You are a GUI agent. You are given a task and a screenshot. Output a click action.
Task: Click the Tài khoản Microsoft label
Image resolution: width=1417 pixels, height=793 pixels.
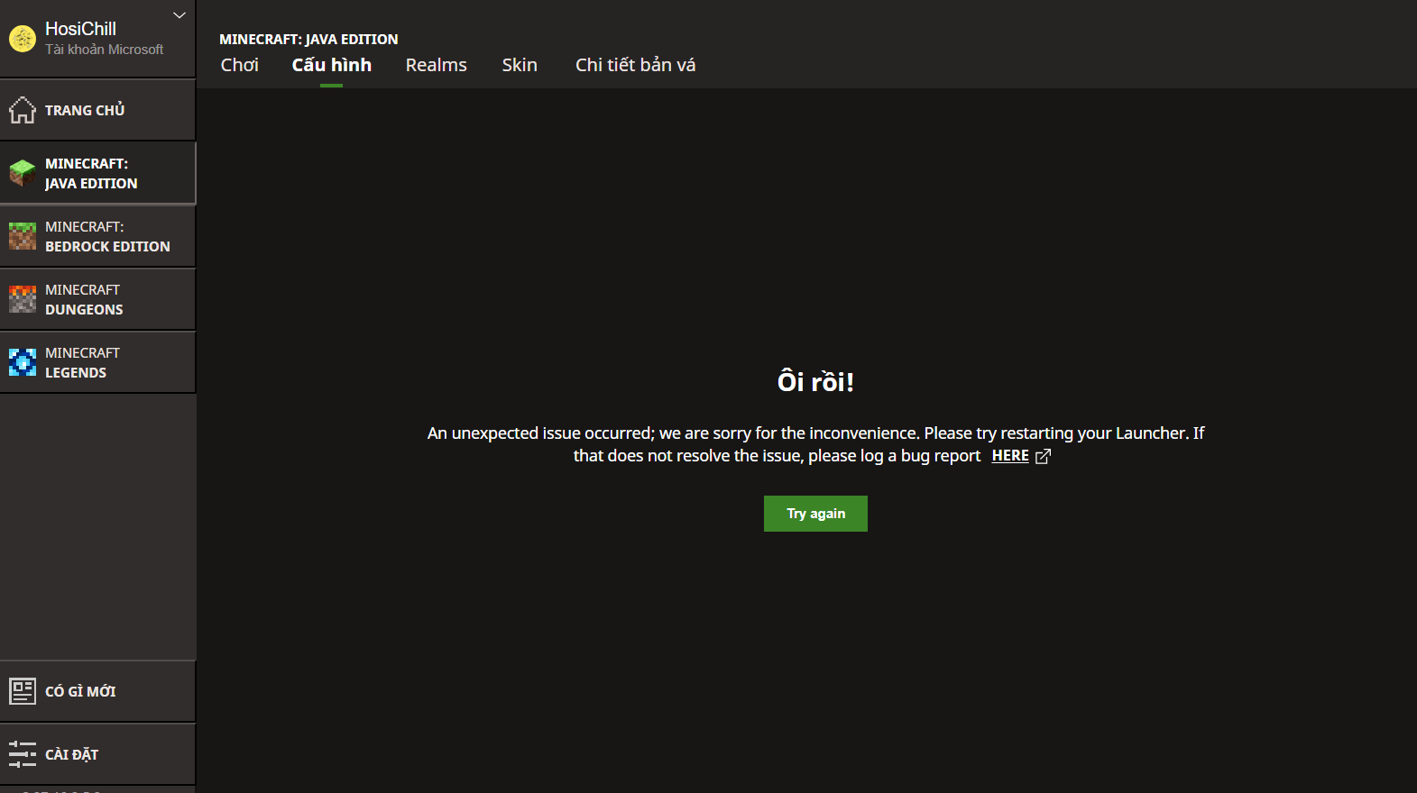pos(105,50)
